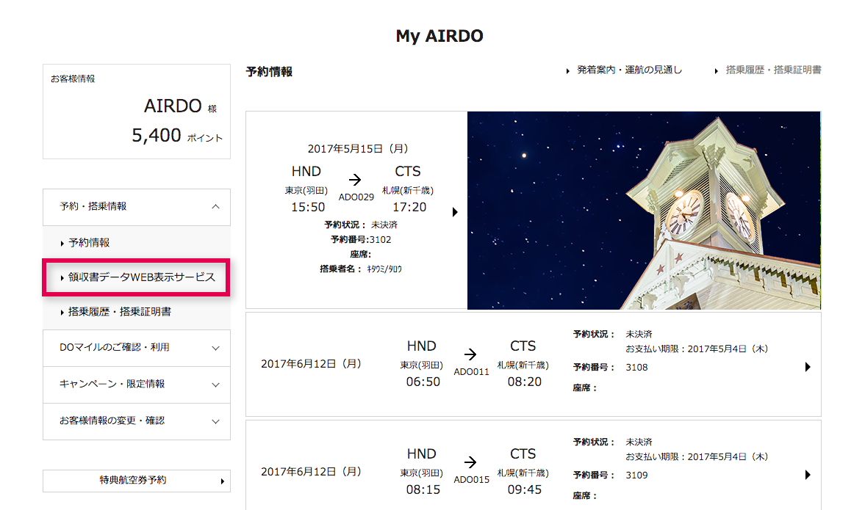This screenshot has height=510, width=865.
Task: Expand the キャンペーン・限定情報 chevron
Action: pos(215,385)
